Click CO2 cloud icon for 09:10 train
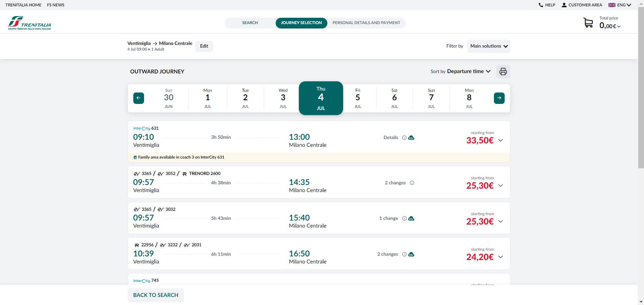This screenshot has height=305, width=644. click(x=411, y=138)
